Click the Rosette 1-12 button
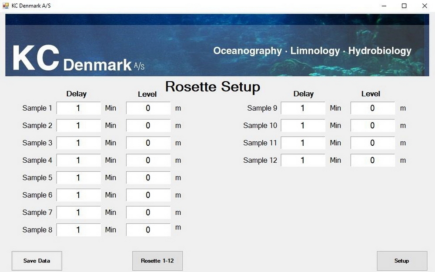Image resolution: width=435 pixels, height=272 pixels. coord(157,261)
